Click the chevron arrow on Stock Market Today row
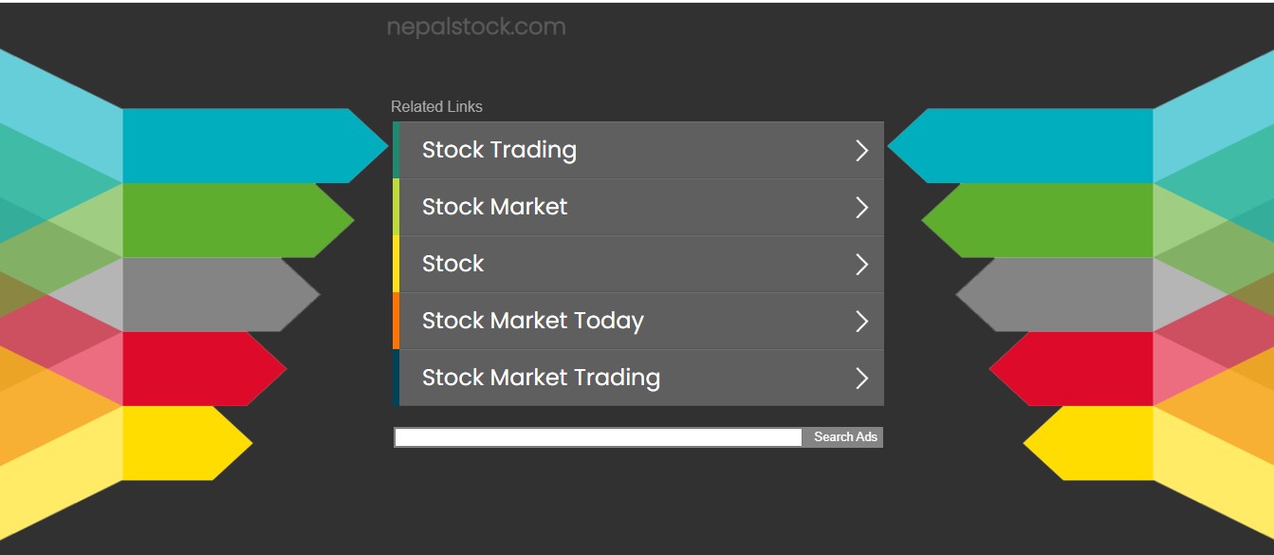This screenshot has height=555, width=1274. click(861, 322)
